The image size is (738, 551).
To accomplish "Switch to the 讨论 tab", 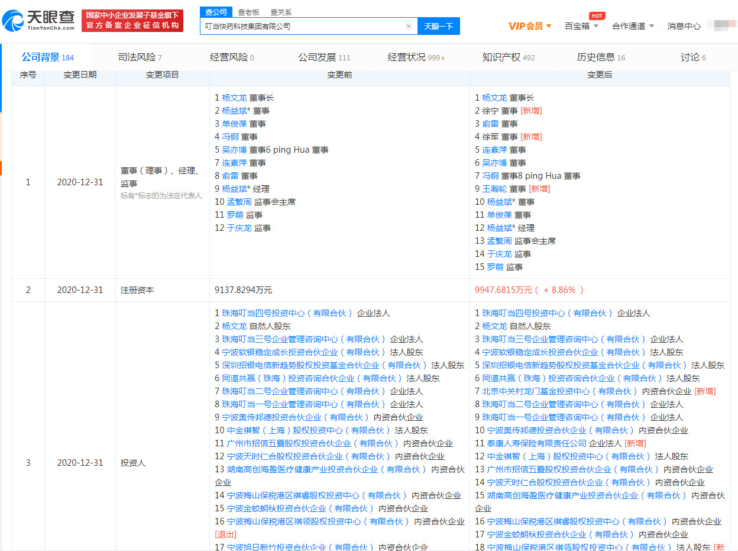I will click(693, 57).
